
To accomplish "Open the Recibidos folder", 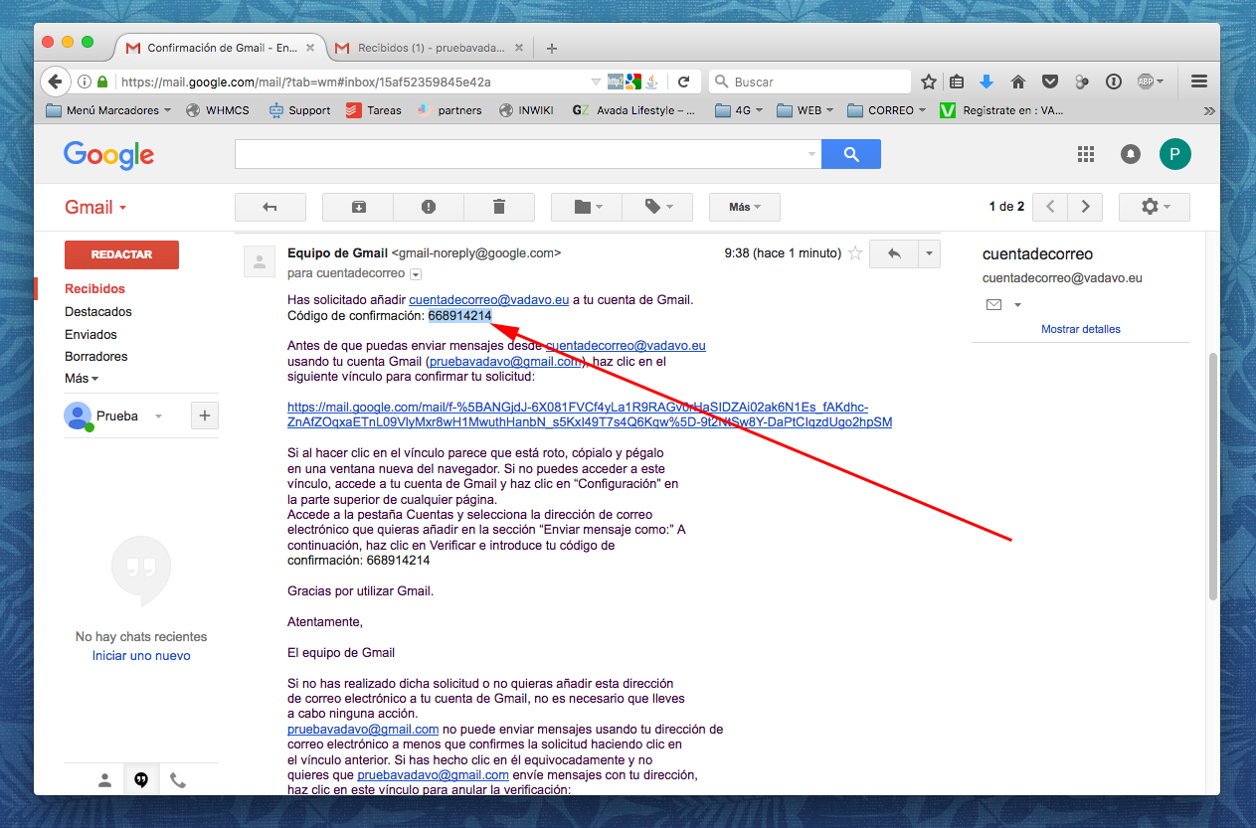I will 95,288.
